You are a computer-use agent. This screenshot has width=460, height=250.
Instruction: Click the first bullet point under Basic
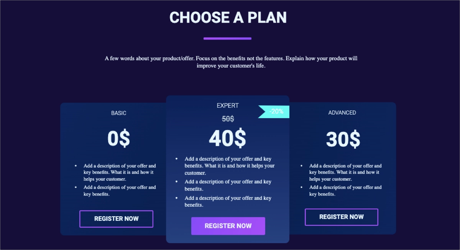tap(119, 172)
